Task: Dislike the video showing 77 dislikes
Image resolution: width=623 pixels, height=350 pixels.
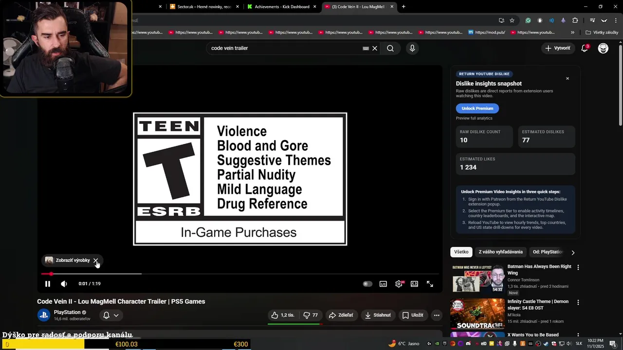Action: pos(310,315)
